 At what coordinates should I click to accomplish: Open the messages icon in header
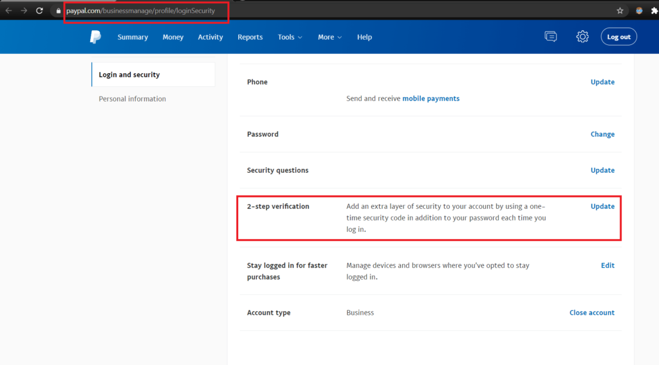(x=551, y=37)
